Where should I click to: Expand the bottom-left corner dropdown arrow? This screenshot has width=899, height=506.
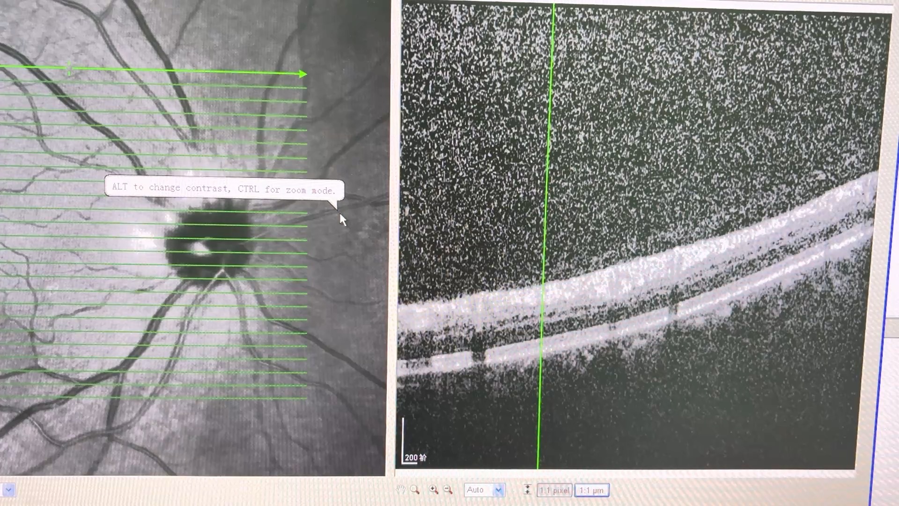8,490
